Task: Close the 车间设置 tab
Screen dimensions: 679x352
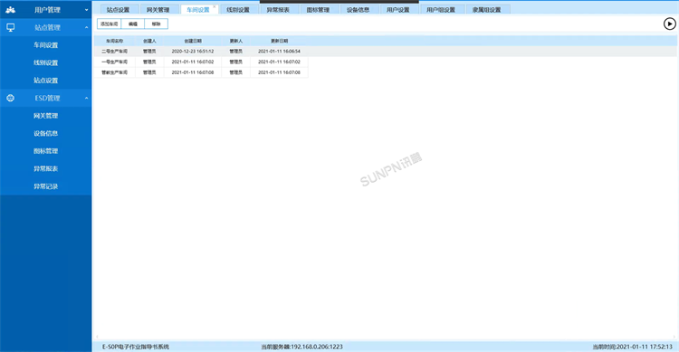Action: tap(214, 6)
